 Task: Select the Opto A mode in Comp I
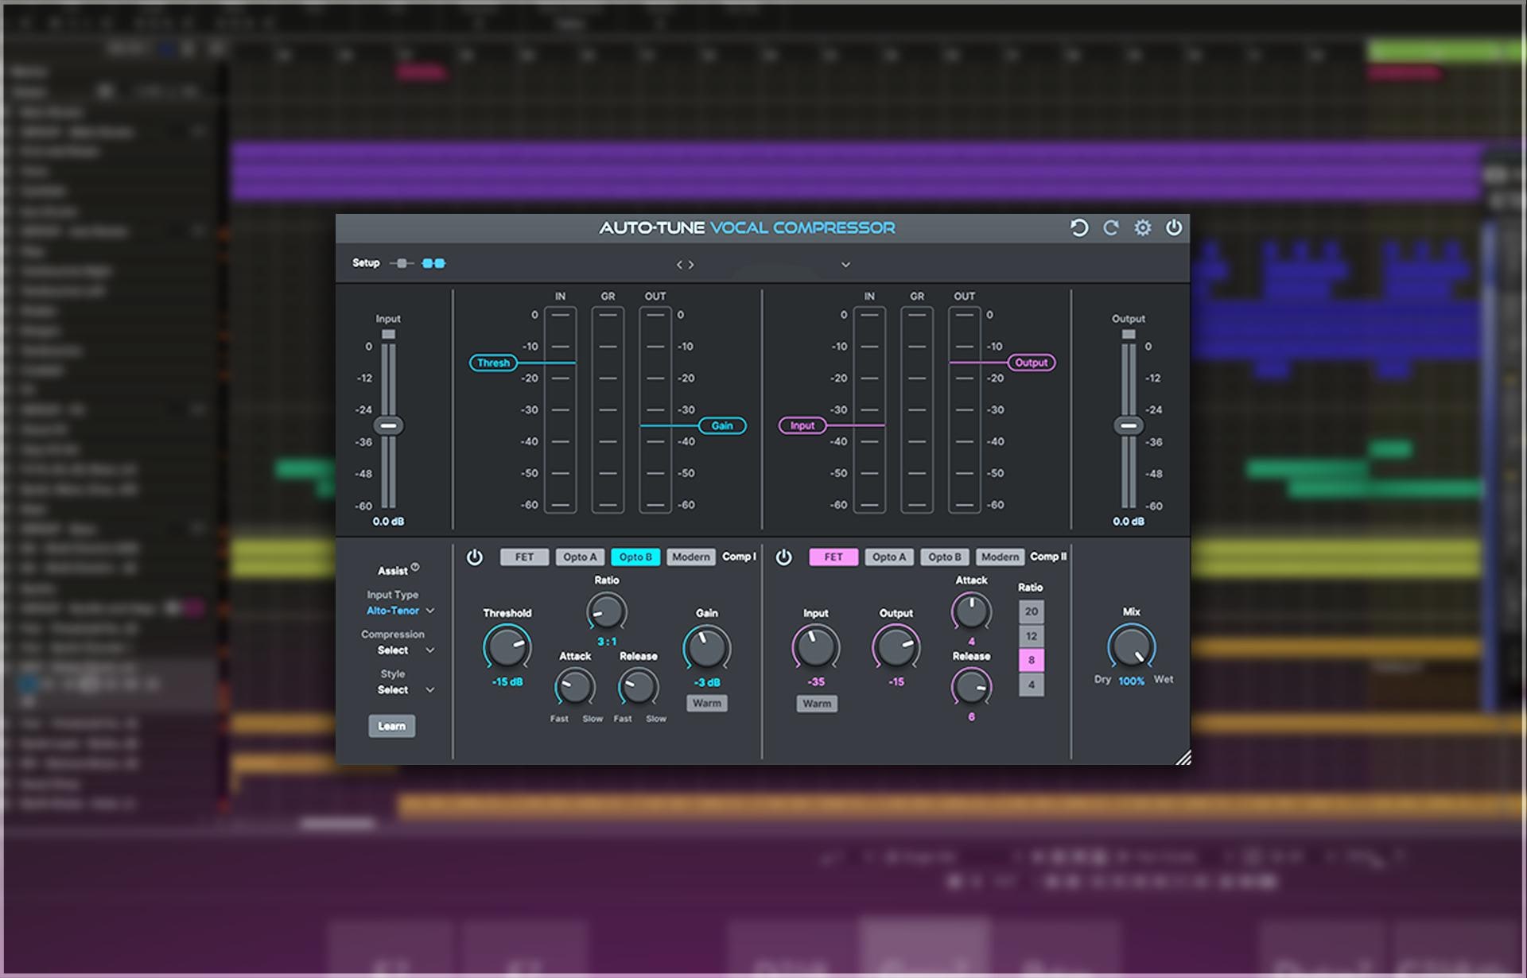point(580,557)
